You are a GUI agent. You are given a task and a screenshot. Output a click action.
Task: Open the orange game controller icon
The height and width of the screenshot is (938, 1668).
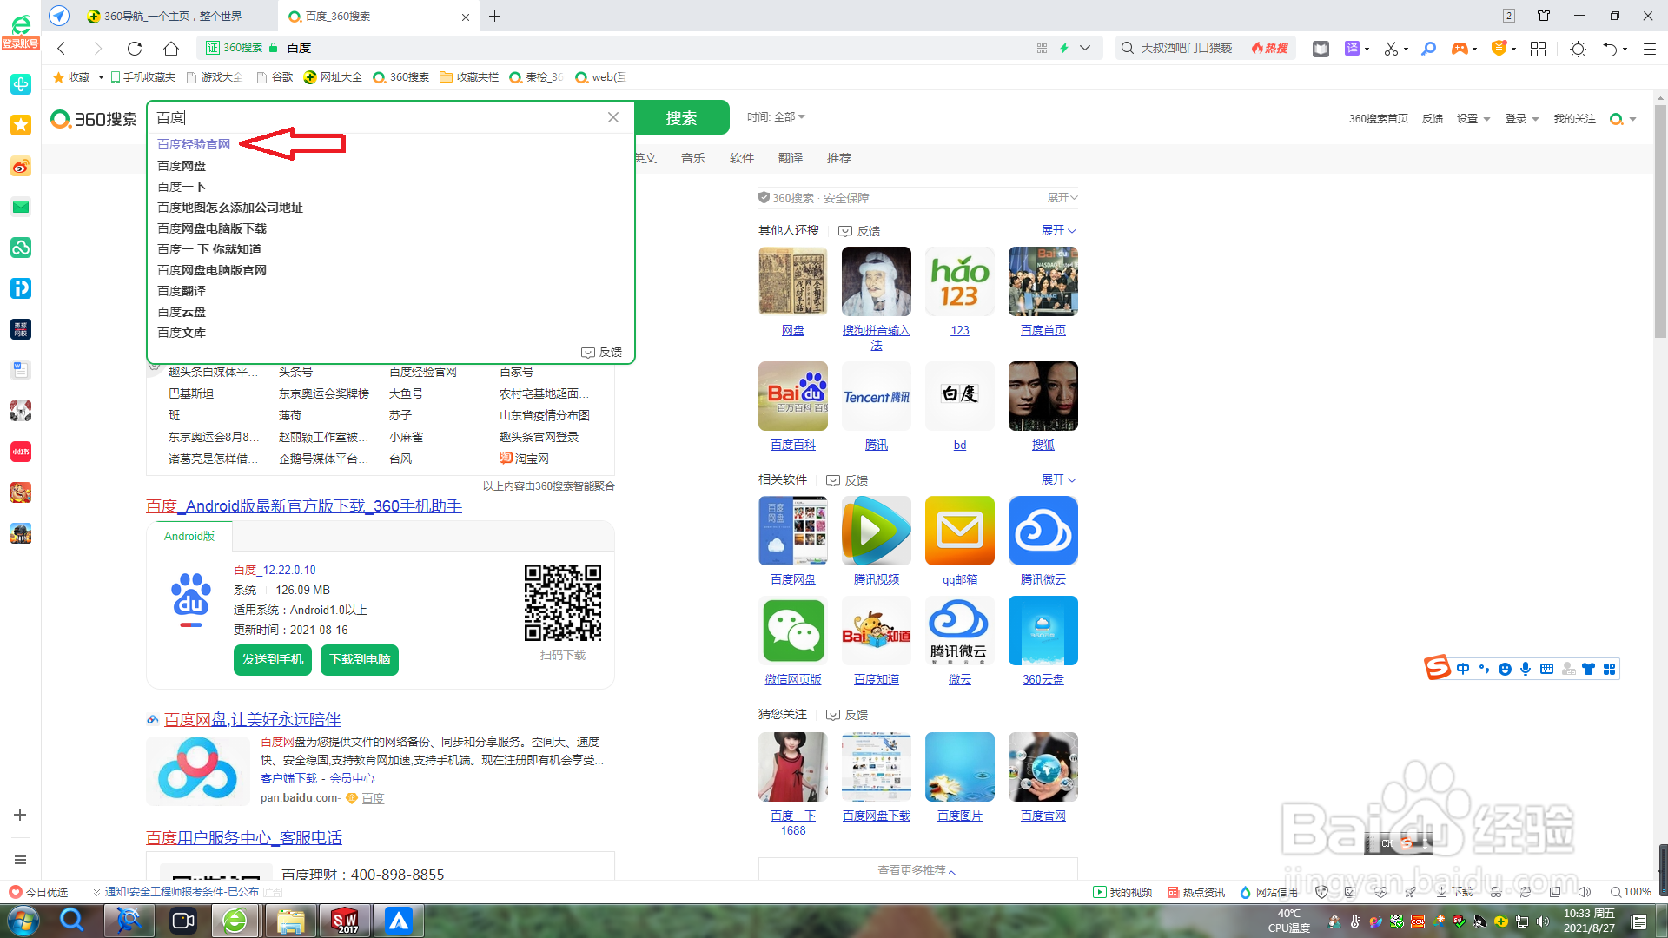tap(1459, 49)
